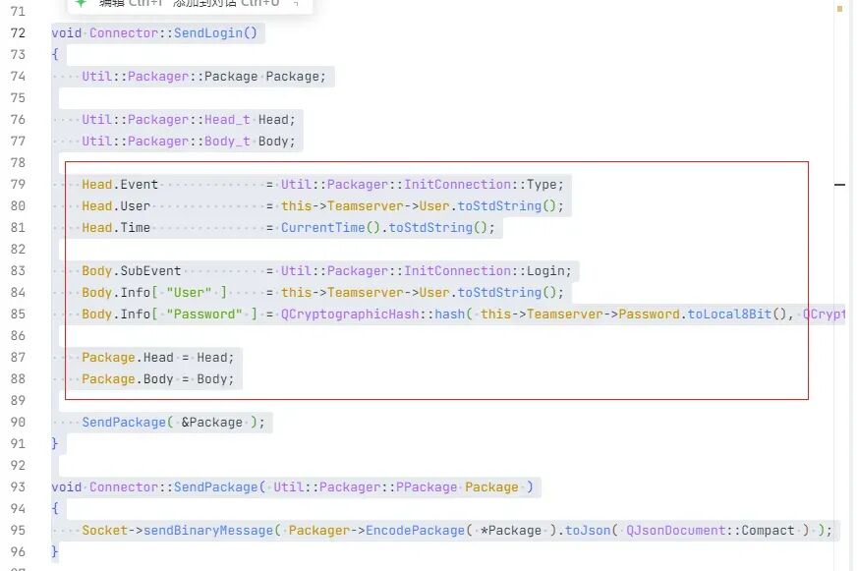Click the "User" string literal on line 84
Viewport: 857px width, 571px height.
pyautogui.click(x=189, y=292)
